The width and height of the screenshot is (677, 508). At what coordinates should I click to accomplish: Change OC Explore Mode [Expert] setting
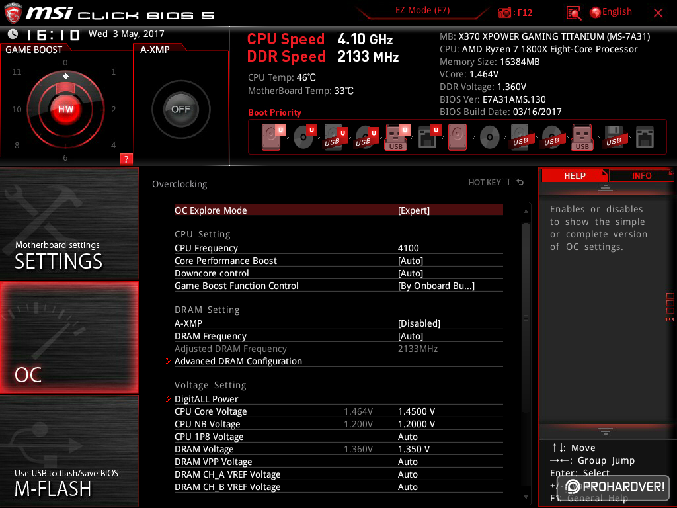tap(338, 210)
